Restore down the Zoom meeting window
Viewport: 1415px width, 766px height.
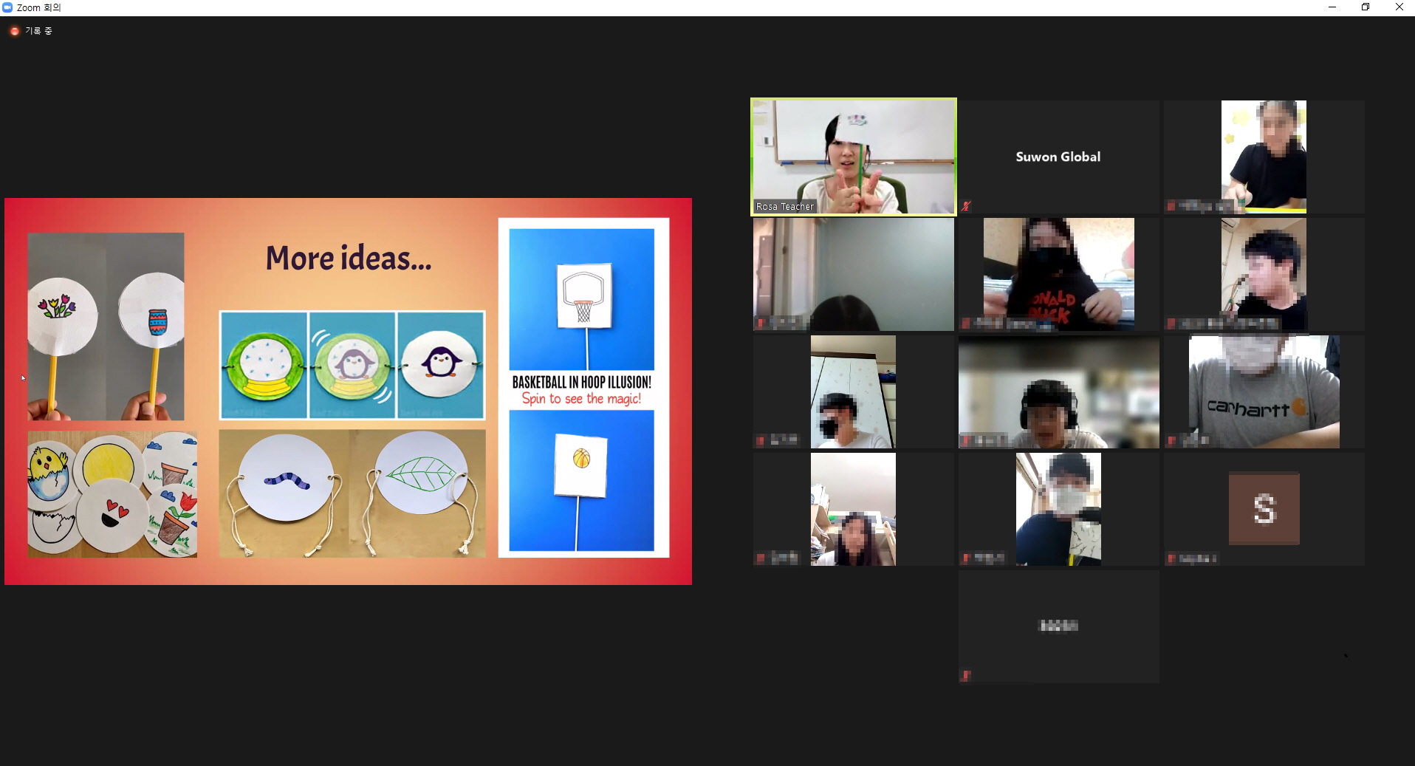coord(1366,7)
